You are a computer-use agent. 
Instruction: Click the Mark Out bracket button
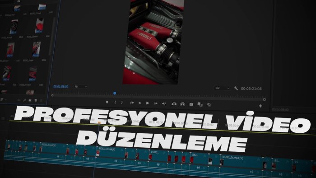(x=122, y=103)
